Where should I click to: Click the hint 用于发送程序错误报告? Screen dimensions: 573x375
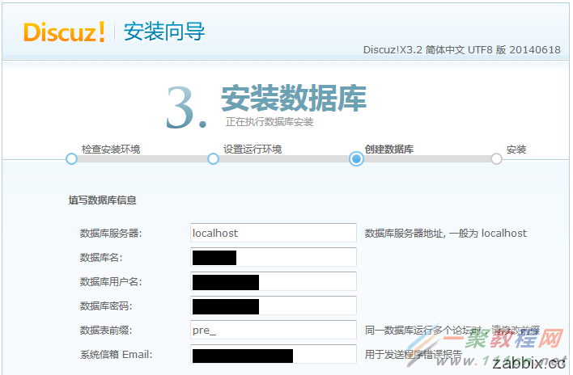414,354
